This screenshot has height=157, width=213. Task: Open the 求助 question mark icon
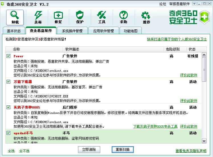[124, 17]
